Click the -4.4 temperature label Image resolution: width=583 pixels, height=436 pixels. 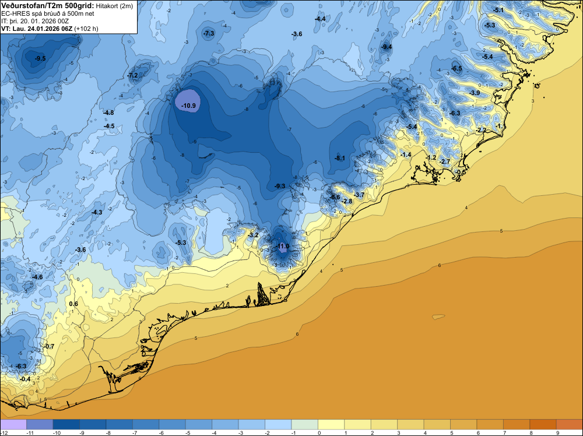319,19
